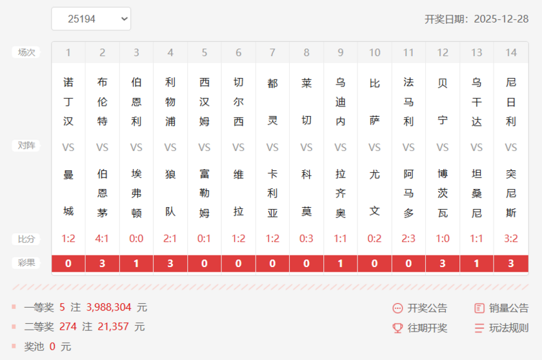Click score 2:3 under match 11
The image size is (542, 360).
coord(408,239)
